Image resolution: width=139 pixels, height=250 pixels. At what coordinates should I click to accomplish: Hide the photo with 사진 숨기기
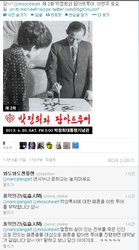(x=15, y=15)
